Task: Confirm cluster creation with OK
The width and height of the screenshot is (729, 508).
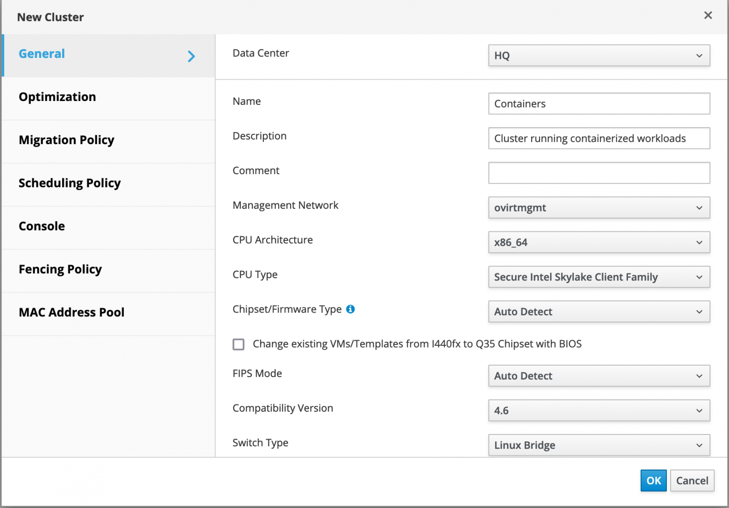Action: [653, 480]
